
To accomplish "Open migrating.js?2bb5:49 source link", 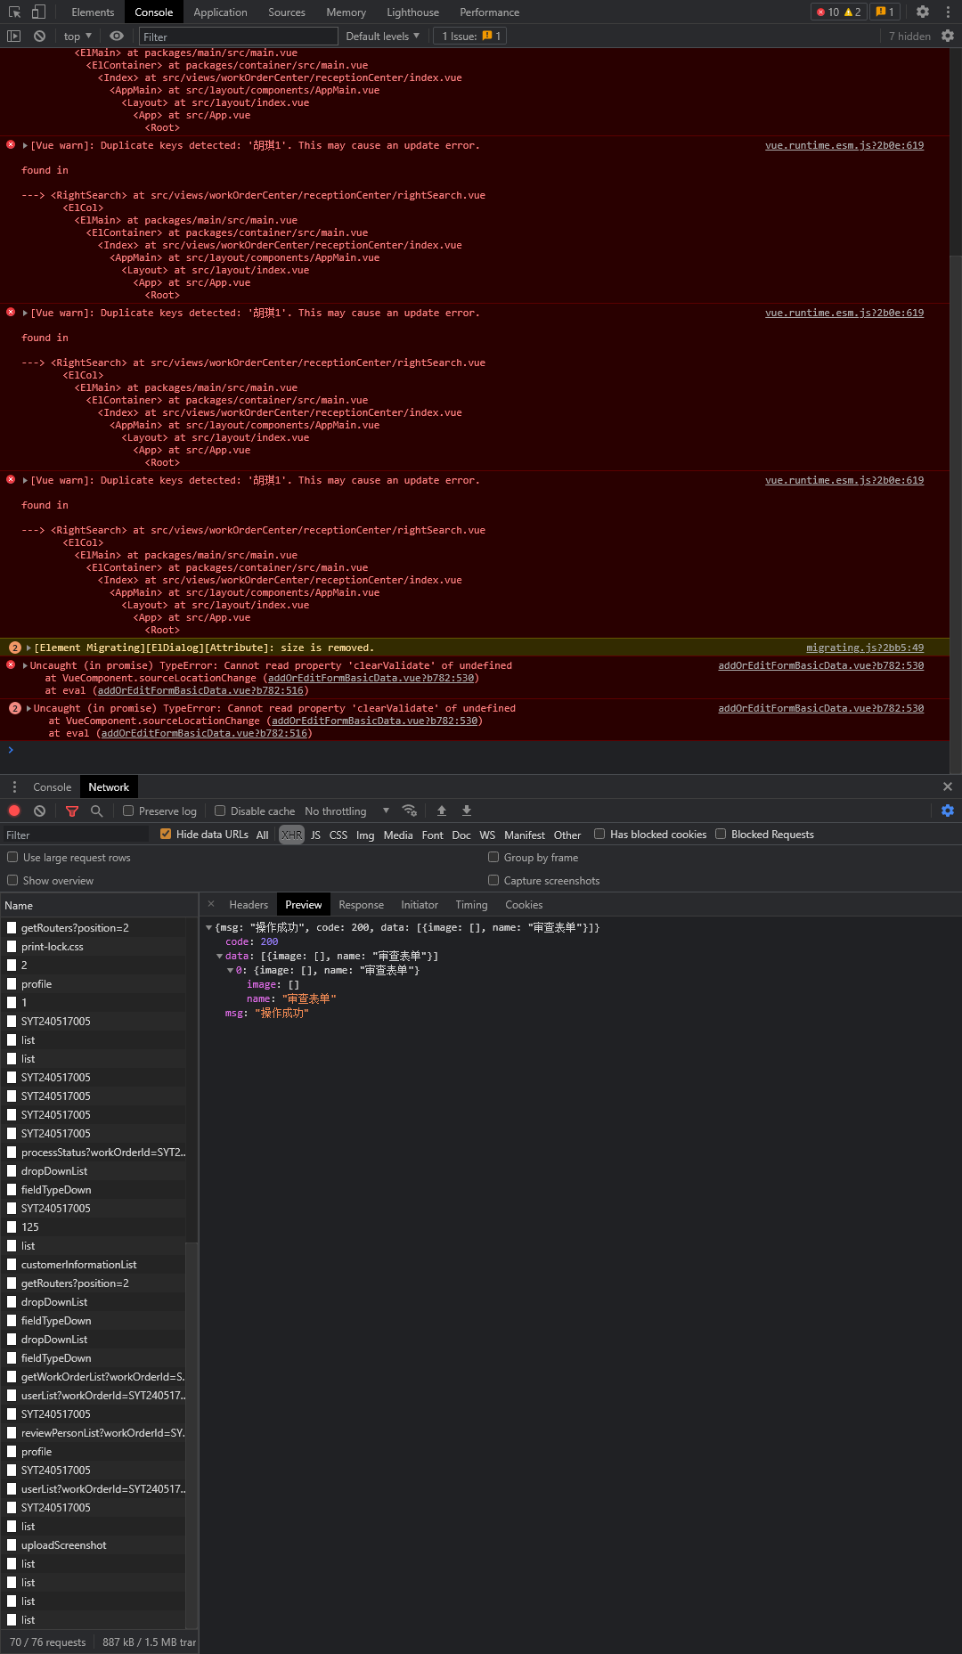I will [864, 648].
